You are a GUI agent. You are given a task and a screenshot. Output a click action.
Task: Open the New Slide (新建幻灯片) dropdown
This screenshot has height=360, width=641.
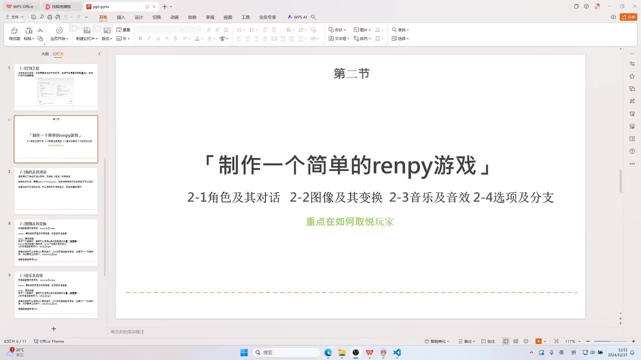click(x=87, y=38)
